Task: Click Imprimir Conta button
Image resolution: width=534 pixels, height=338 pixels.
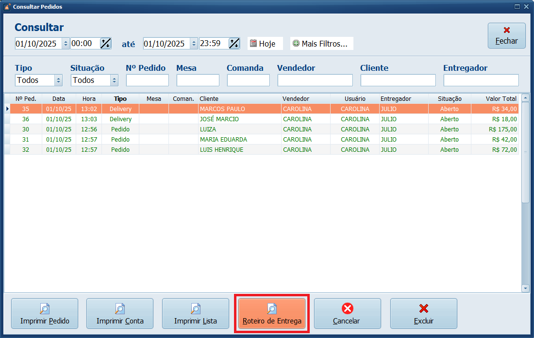Action: (120, 314)
